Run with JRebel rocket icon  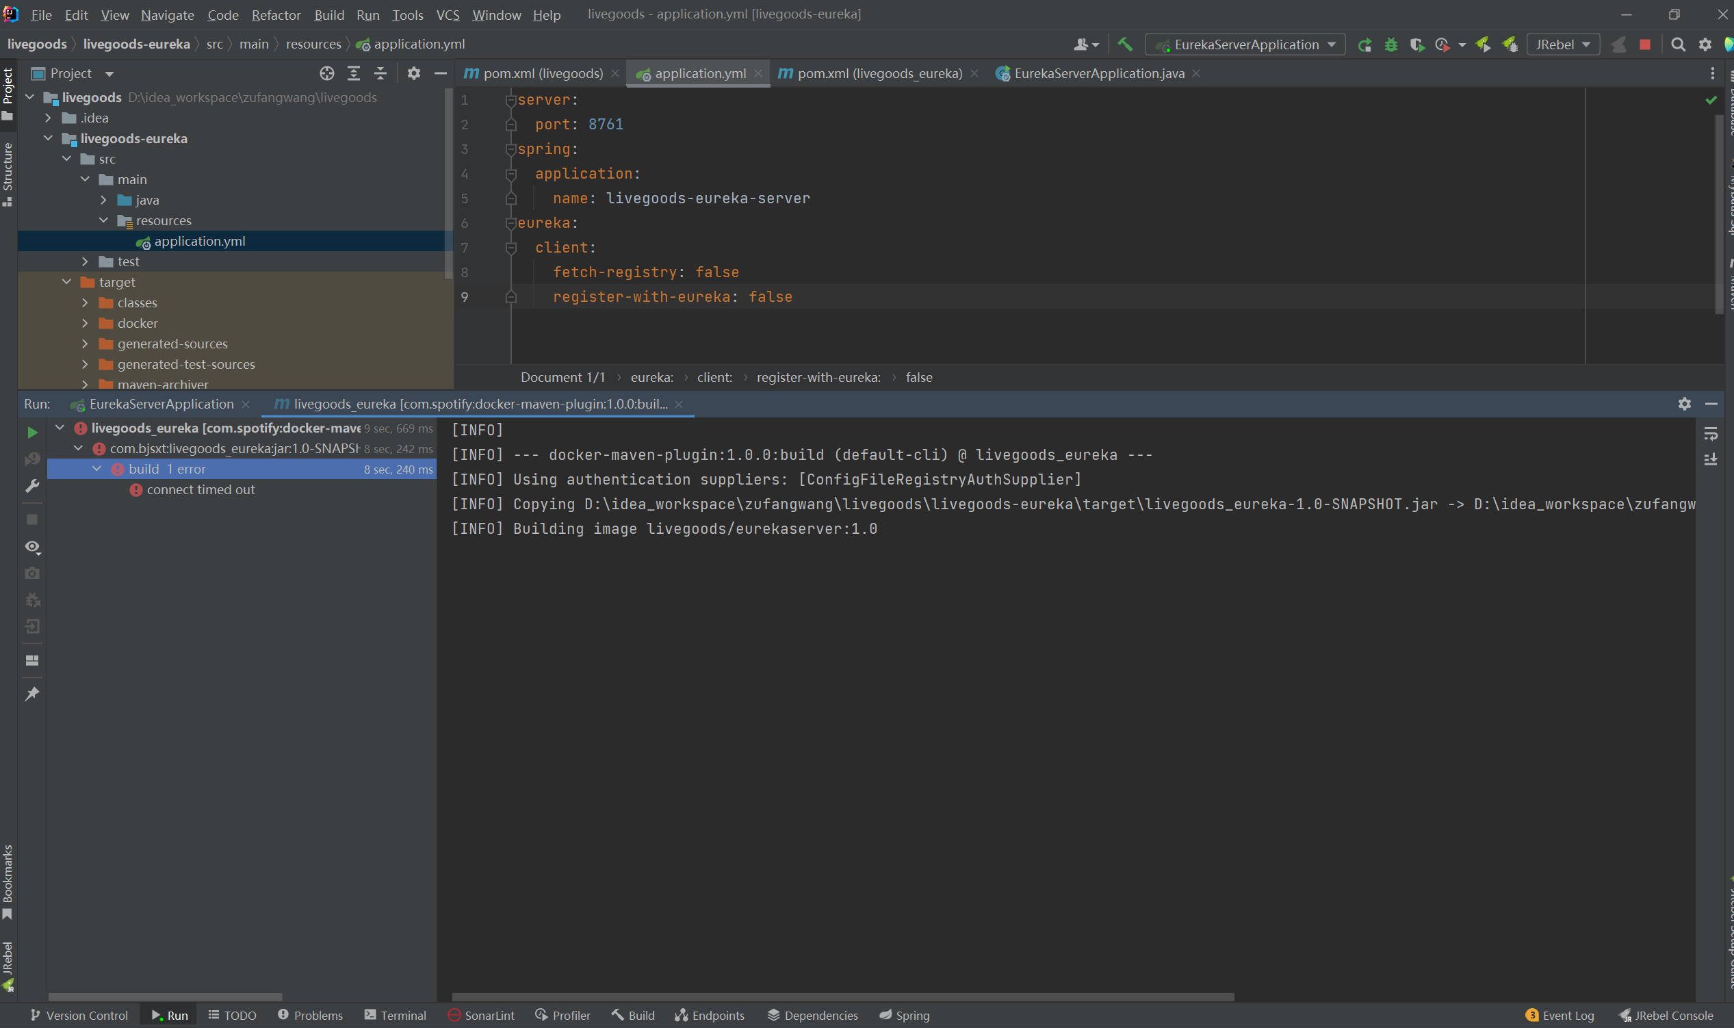click(1483, 44)
